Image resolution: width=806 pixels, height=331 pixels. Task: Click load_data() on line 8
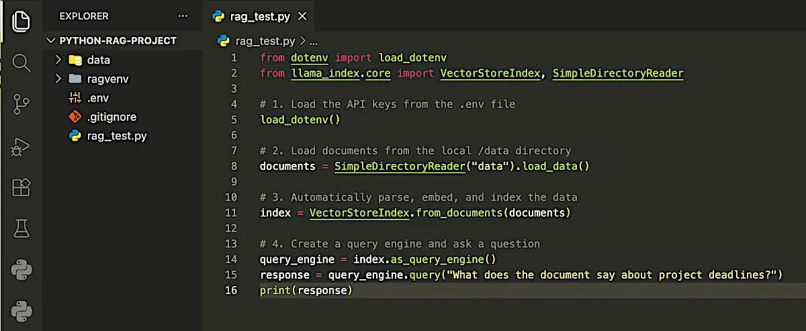point(555,166)
